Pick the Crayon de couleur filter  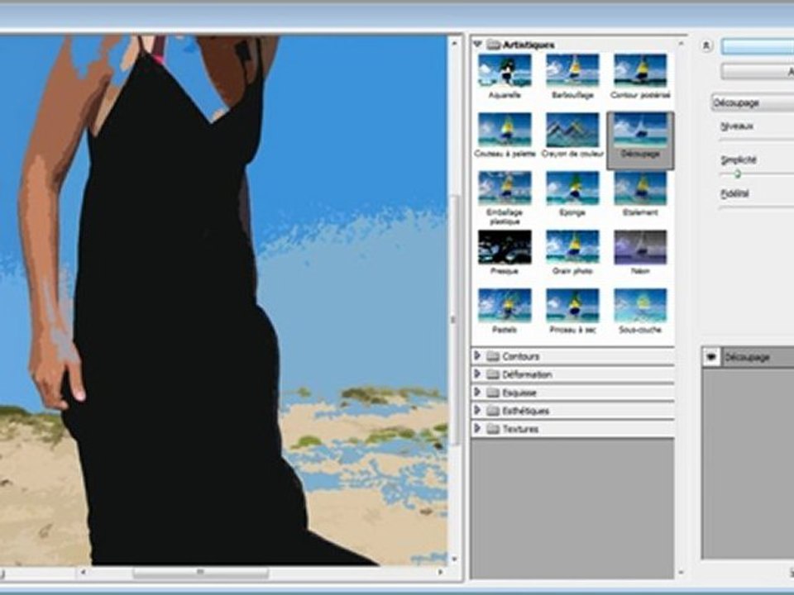pyautogui.click(x=572, y=130)
